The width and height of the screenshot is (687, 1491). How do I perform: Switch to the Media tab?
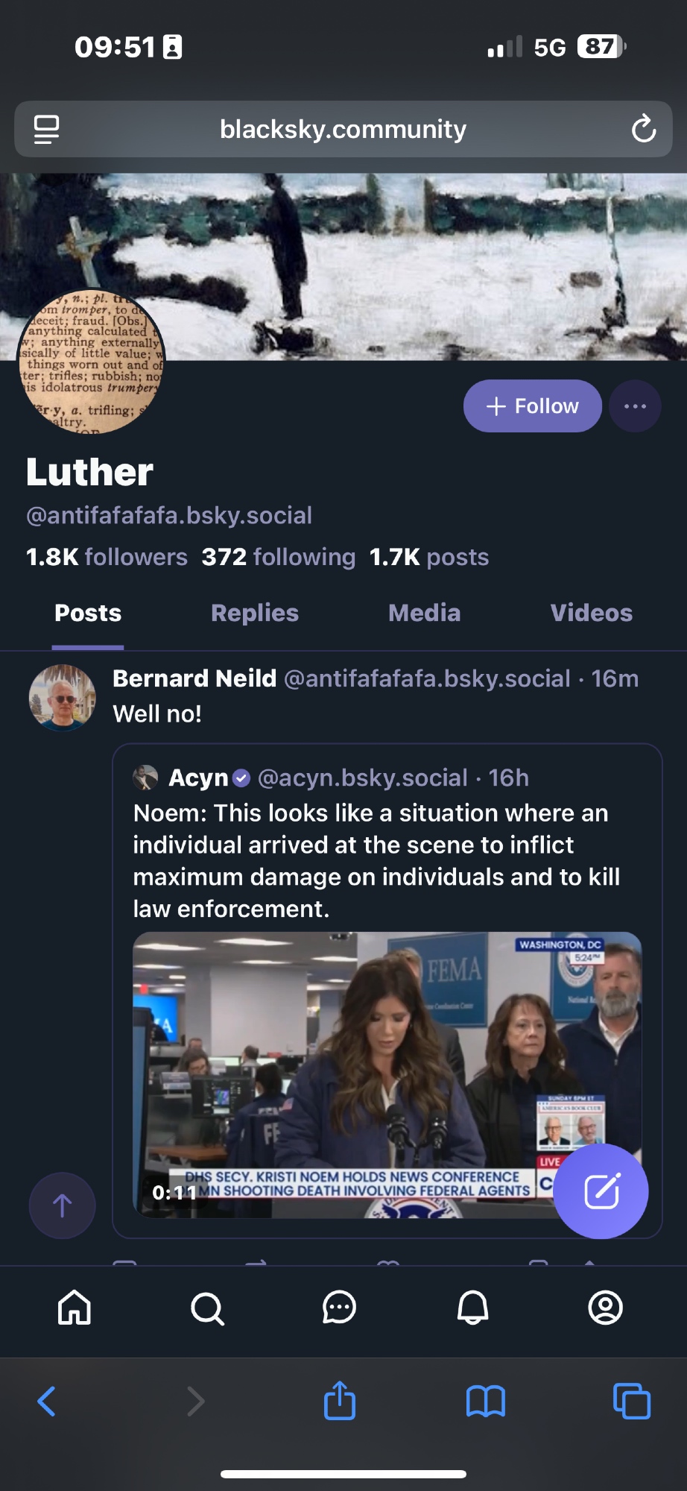(x=424, y=613)
